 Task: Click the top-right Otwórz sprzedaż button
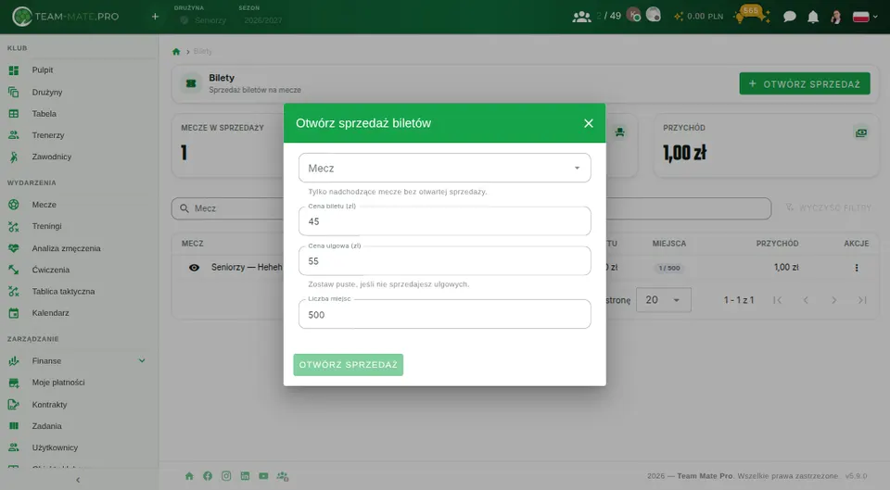pos(805,84)
